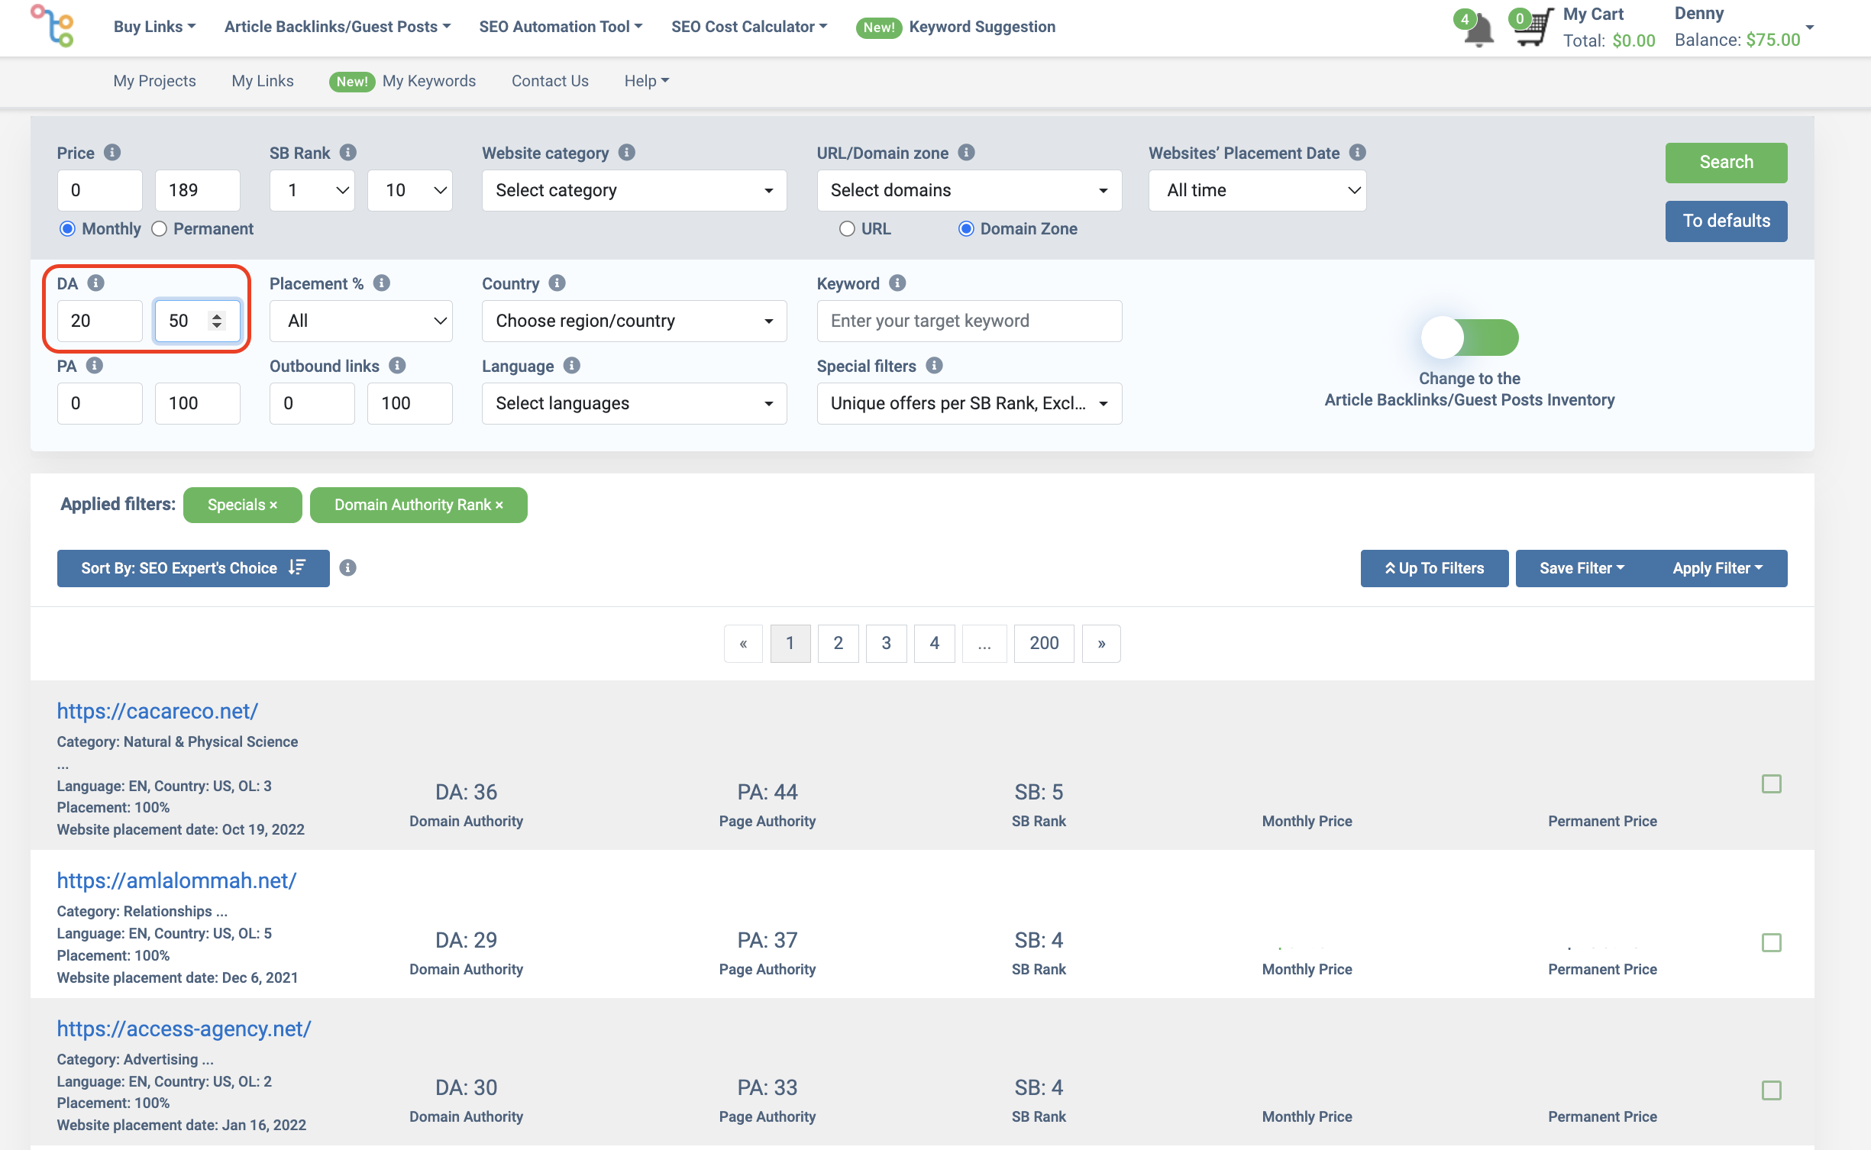Screen dimensions: 1871x1150
Task: Check the cacareco.net checkbox
Action: point(1772,784)
